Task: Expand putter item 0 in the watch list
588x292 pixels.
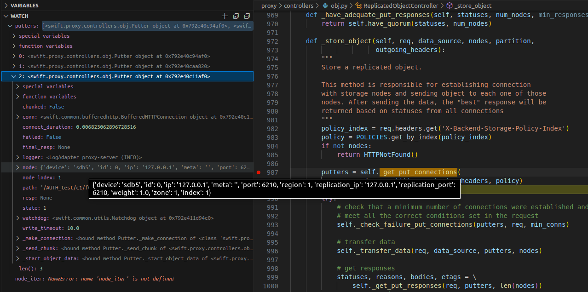Action: pos(14,56)
